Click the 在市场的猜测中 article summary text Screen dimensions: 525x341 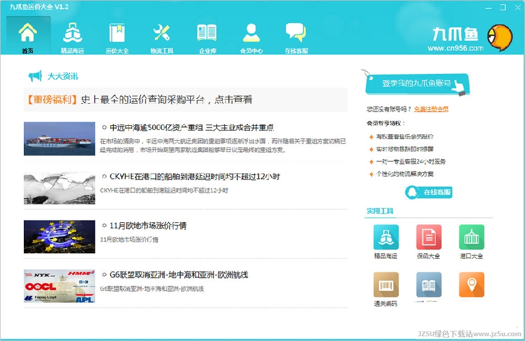click(x=223, y=145)
